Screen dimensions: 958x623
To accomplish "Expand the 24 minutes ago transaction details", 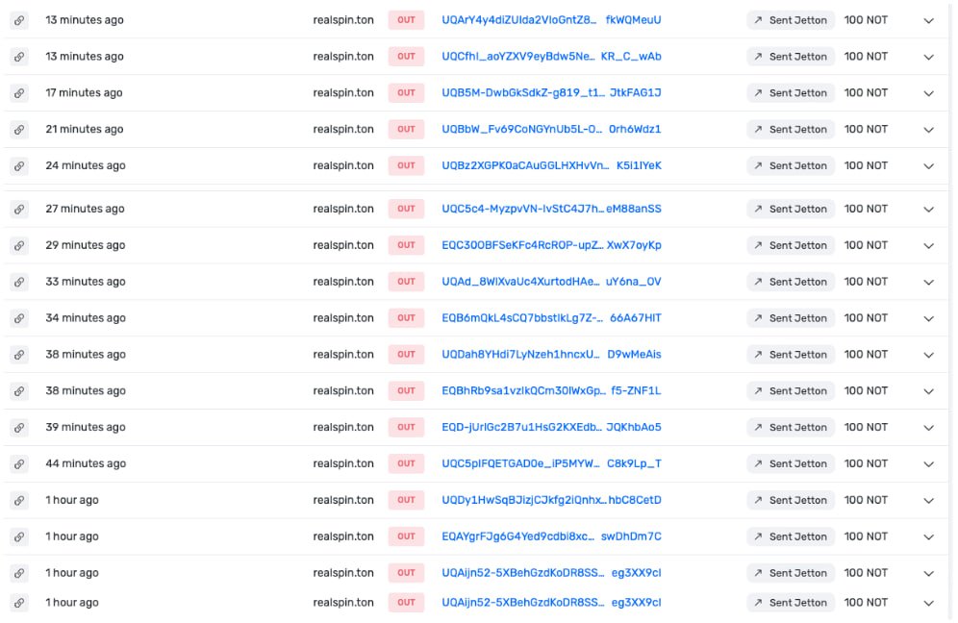I will coord(929,166).
